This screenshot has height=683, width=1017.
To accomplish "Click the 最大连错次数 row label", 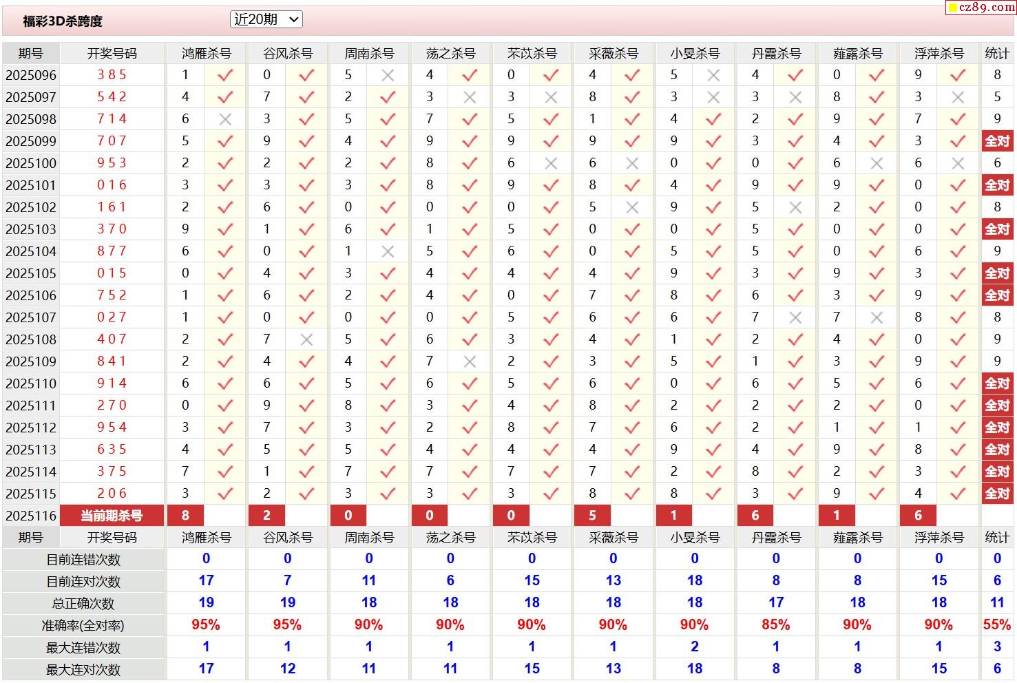I will [83, 648].
